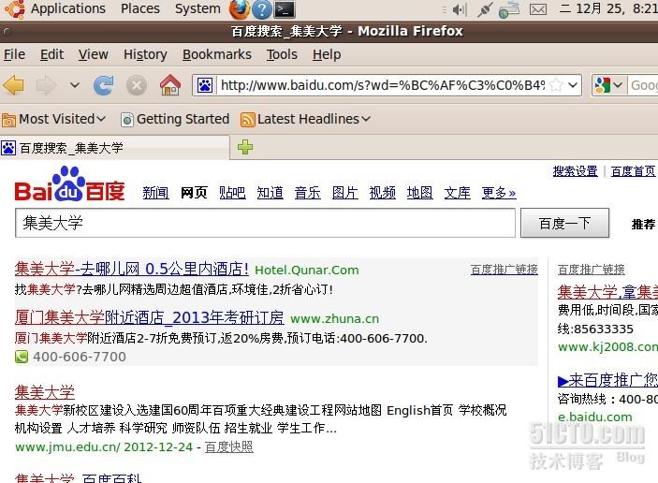Open sidebar link 来百度推广您
The height and width of the screenshot is (483, 658).
[x=607, y=380]
